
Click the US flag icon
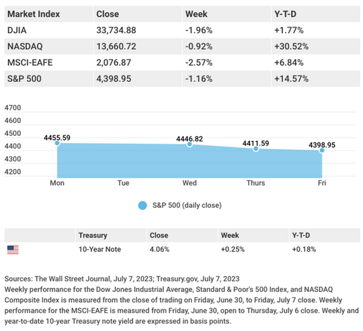pos(13,250)
